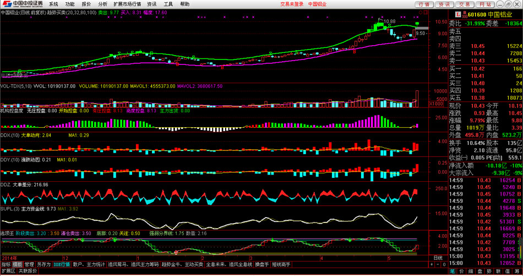Select the 值 tab in the quote panel
The image size is (523, 276).
(x=508, y=272)
